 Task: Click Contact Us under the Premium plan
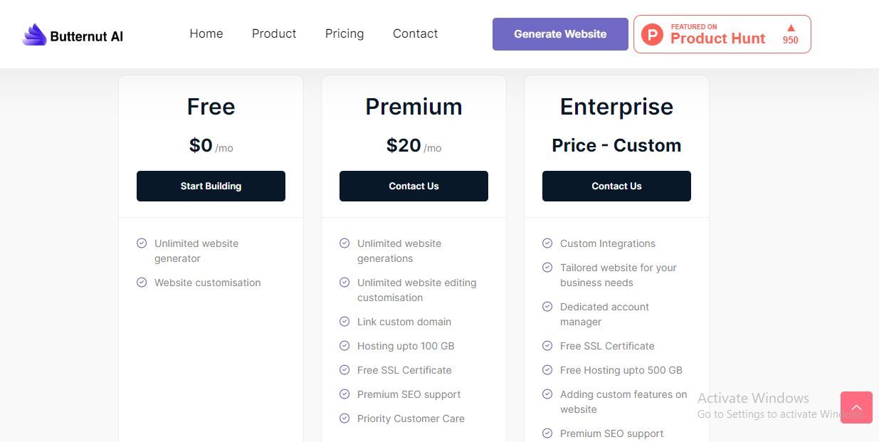tap(414, 186)
